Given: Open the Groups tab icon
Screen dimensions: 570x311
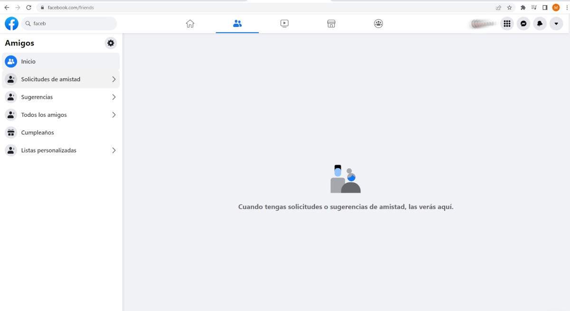Looking at the screenshot, I should click(379, 23).
